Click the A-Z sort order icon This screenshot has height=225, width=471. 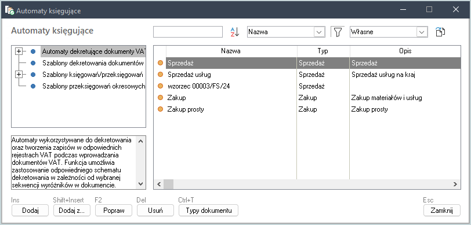pyautogui.click(x=234, y=32)
